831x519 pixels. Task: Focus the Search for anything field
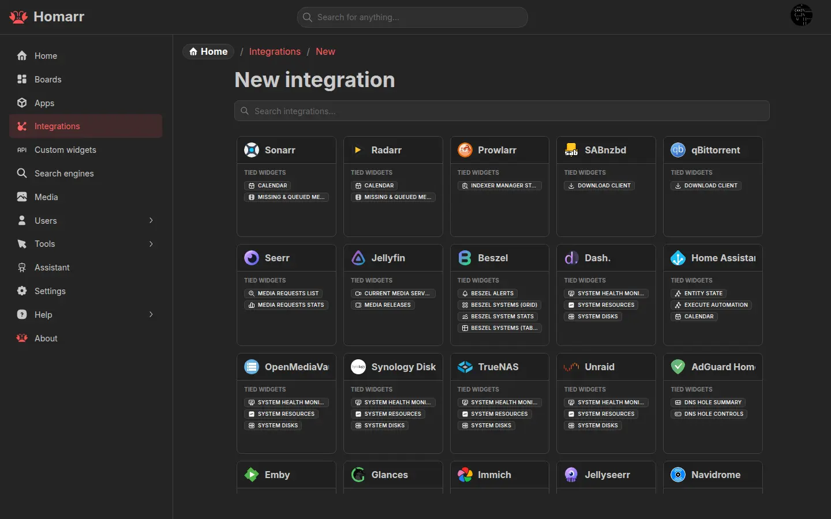click(x=413, y=17)
